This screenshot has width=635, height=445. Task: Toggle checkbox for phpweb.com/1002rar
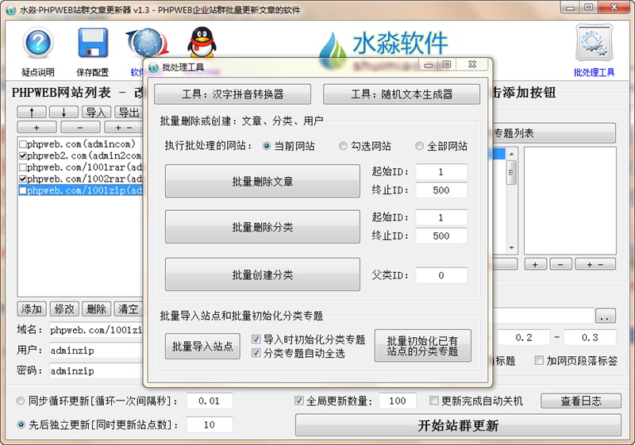(x=23, y=178)
